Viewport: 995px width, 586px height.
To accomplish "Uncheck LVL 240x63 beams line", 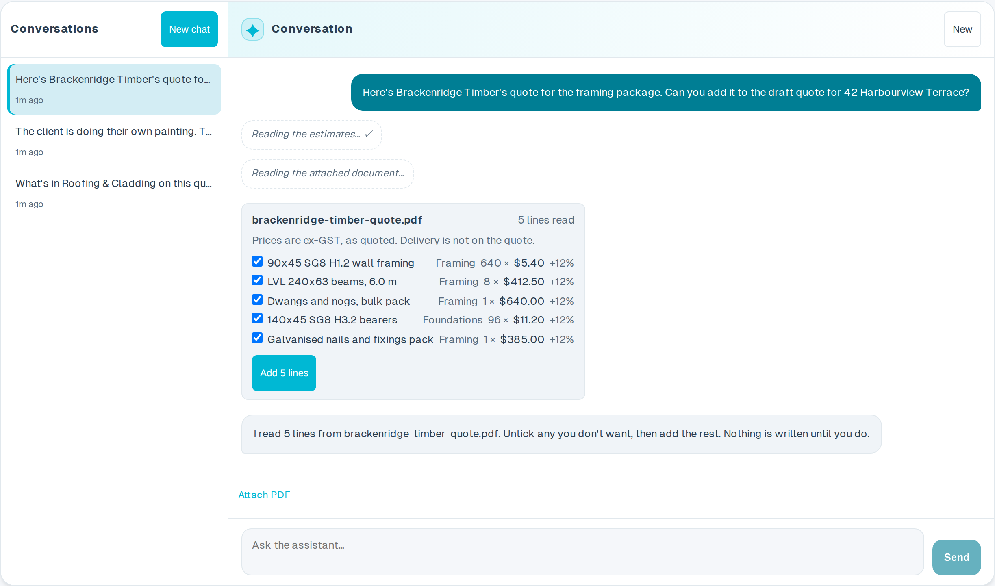I will tap(257, 280).
